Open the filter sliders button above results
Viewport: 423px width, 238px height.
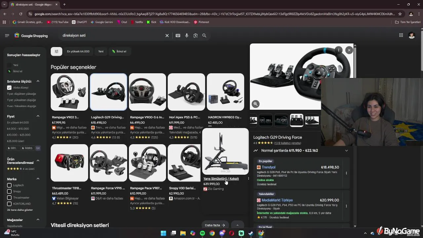tap(57, 51)
